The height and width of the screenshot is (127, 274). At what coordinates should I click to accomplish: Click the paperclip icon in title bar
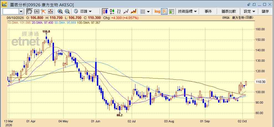(x=249, y=4)
